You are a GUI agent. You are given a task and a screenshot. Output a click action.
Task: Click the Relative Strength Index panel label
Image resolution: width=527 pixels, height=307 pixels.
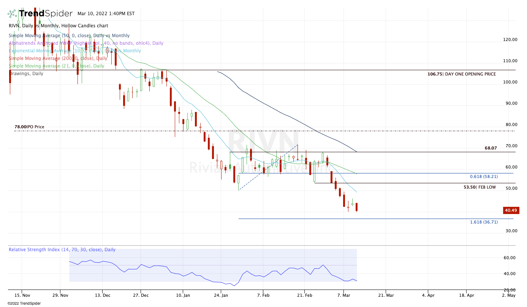tap(62, 250)
